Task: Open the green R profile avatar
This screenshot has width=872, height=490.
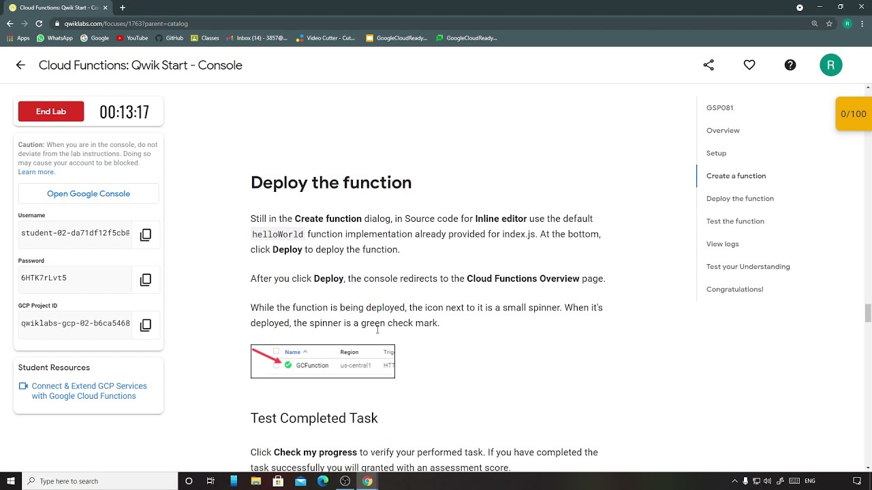Action: pyautogui.click(x=831, y=65)
